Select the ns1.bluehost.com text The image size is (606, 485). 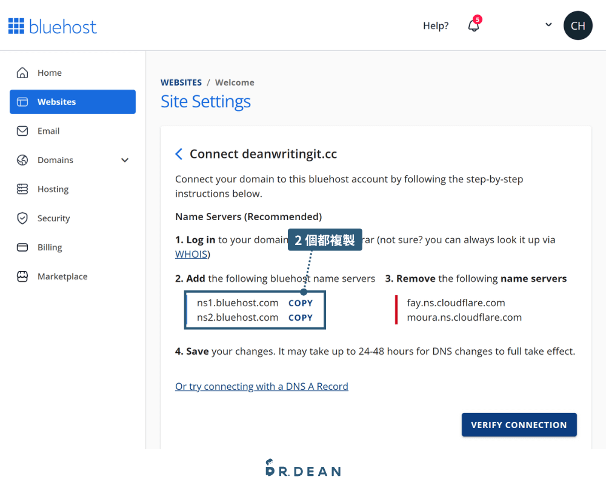click(x=238, y=303)
